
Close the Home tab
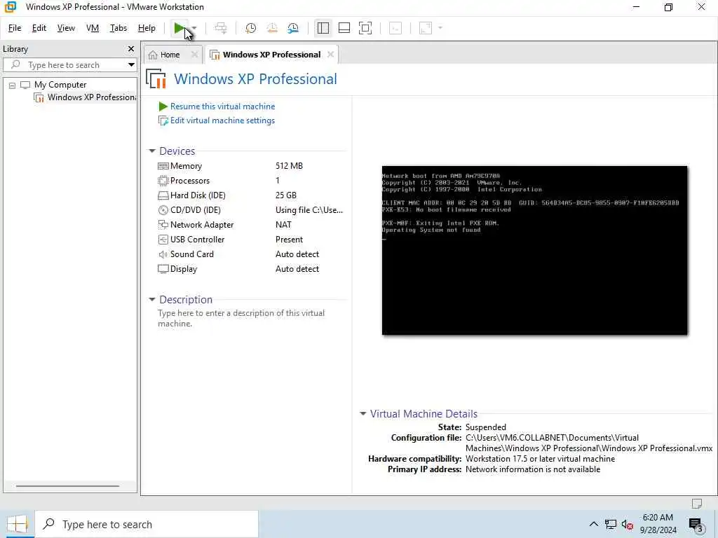click(x=195, y=55)
